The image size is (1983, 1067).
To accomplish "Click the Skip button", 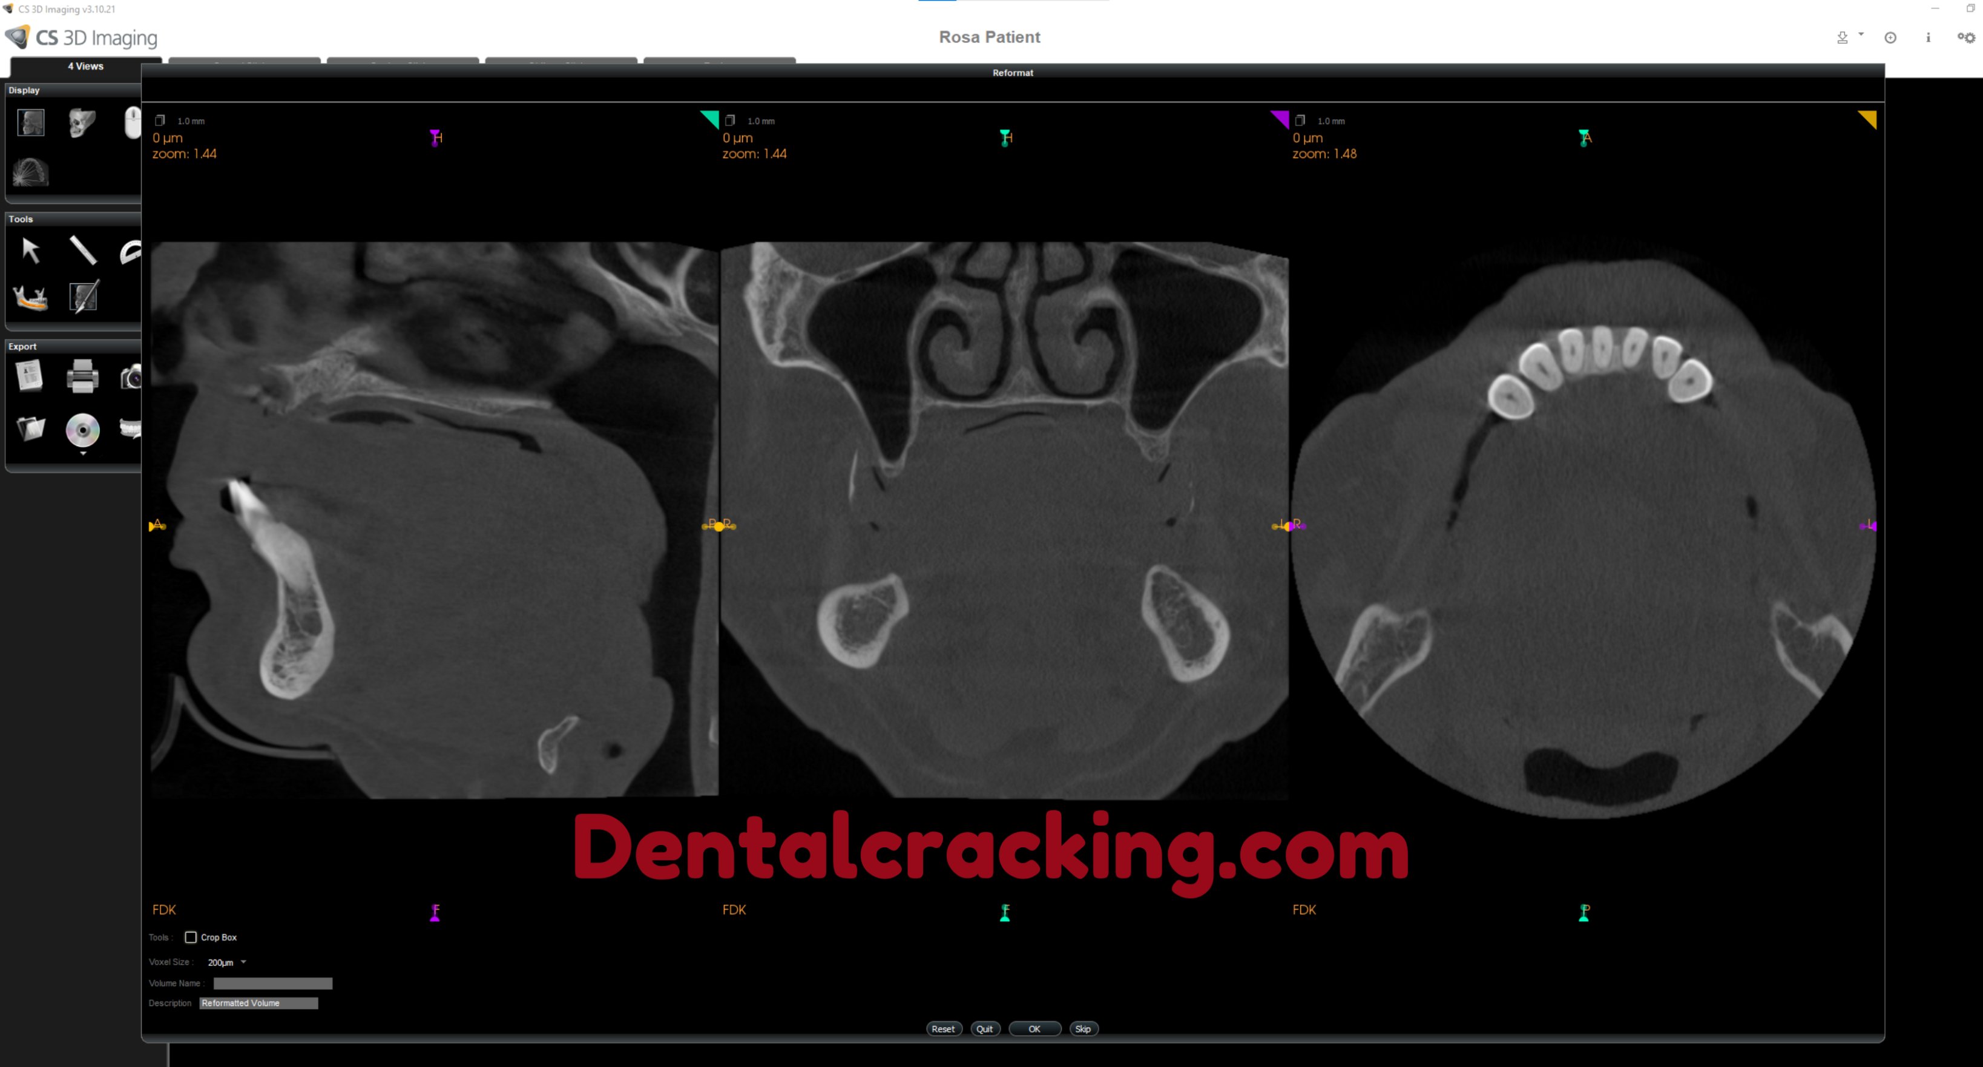I will [1083, 1029].
